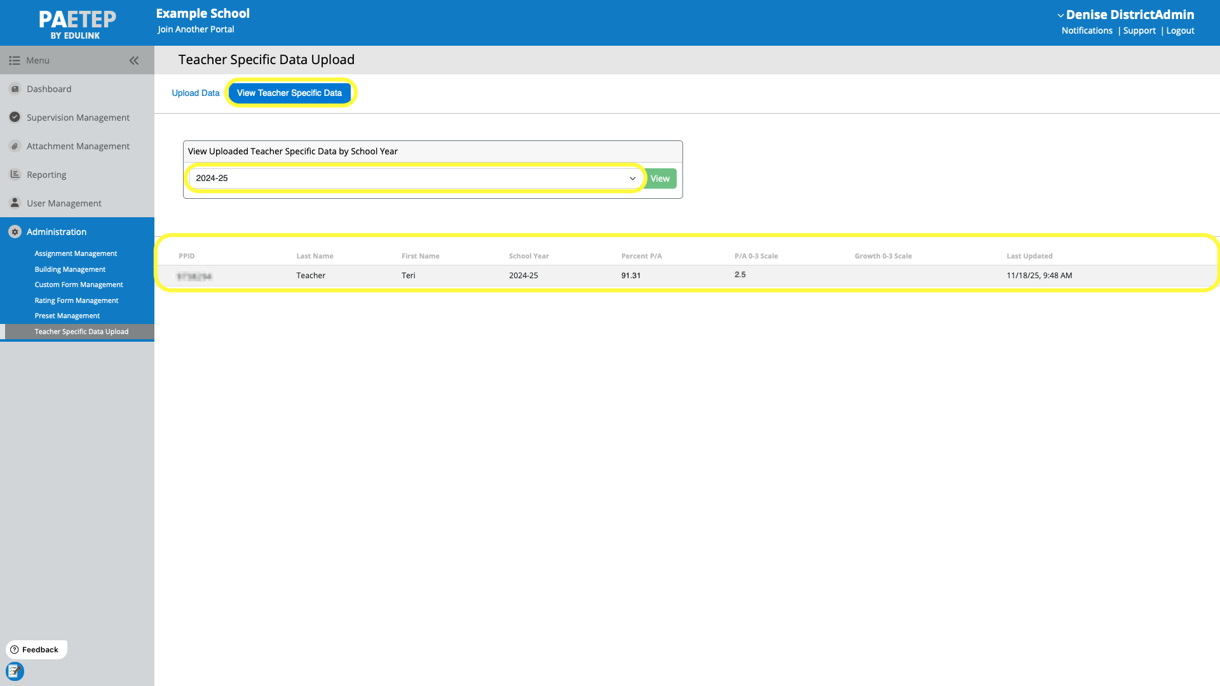The height and width of the screenshot is (686, 1220).
Task: Click the blurred PPID cell in Teri's row
Action: click(194, 276)
